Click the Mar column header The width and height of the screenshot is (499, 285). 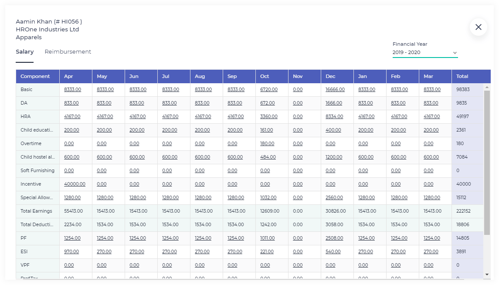pos(435,76)
